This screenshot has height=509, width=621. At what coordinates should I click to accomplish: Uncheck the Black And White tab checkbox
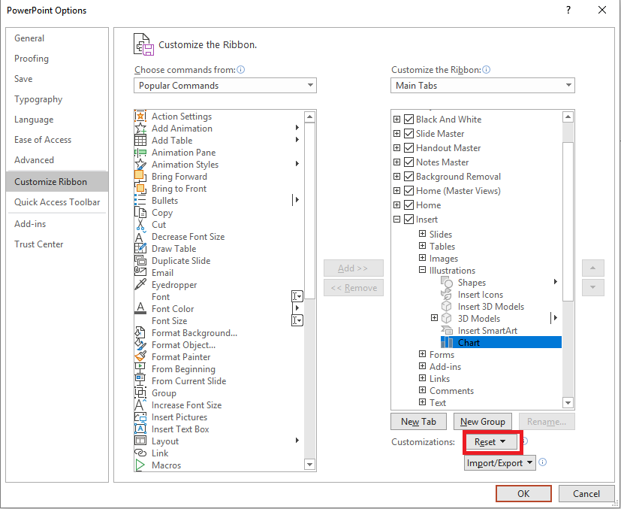click(x=408, y=120)
